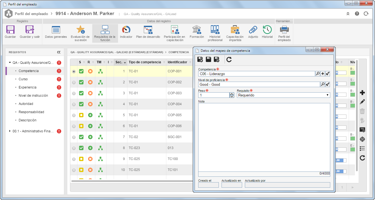Select radio button for row COP-004

click(x=74, y=104)
